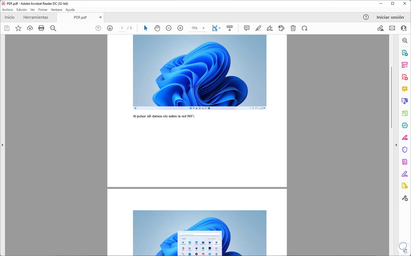Print the document using the printer icon

pyautogui.click(x=41, y=28)
